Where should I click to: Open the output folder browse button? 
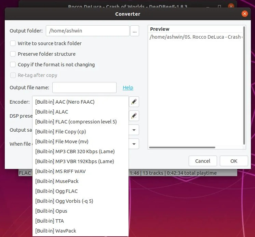point(134,31)
